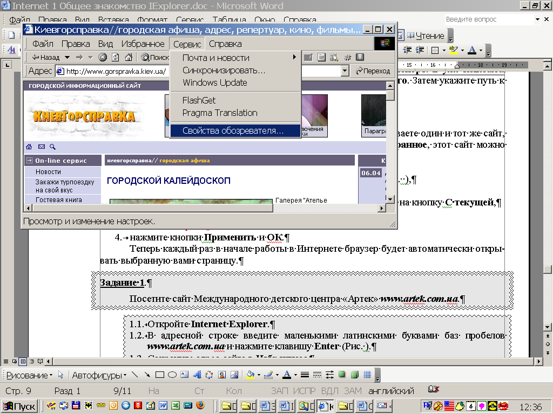Toggle the ЗАП macro recording indicator
The height and width of the screenshot is (414, 553).
(x=280, y=391)
